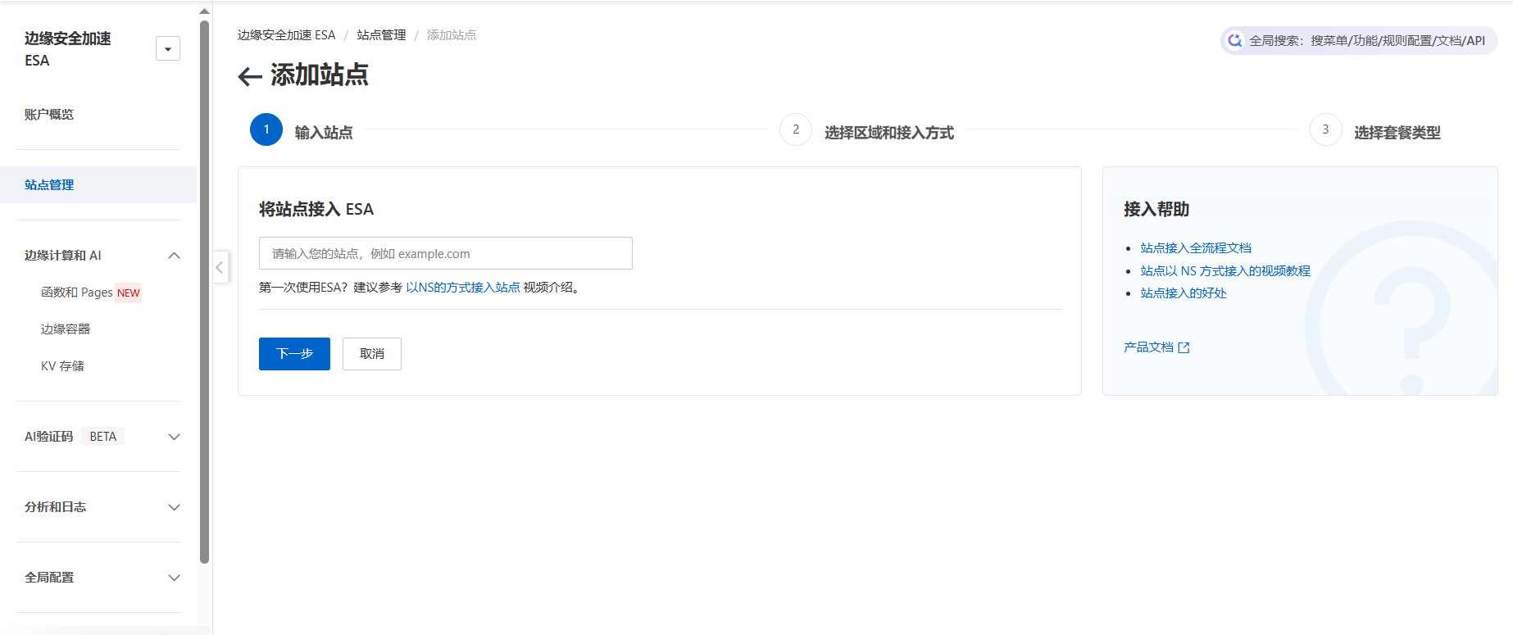1513x635 pixels.
Task: Click the 输入站点 step label
Action: click(324, 133)
